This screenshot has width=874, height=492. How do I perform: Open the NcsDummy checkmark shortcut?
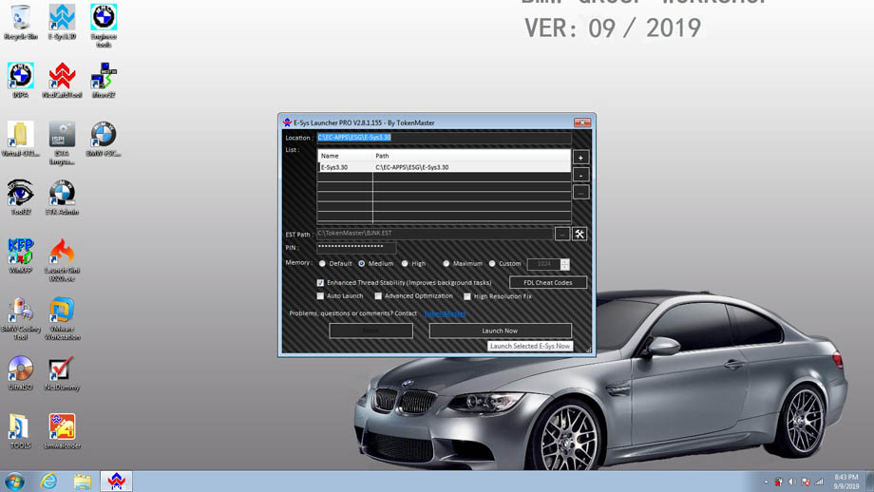point(62,373)
